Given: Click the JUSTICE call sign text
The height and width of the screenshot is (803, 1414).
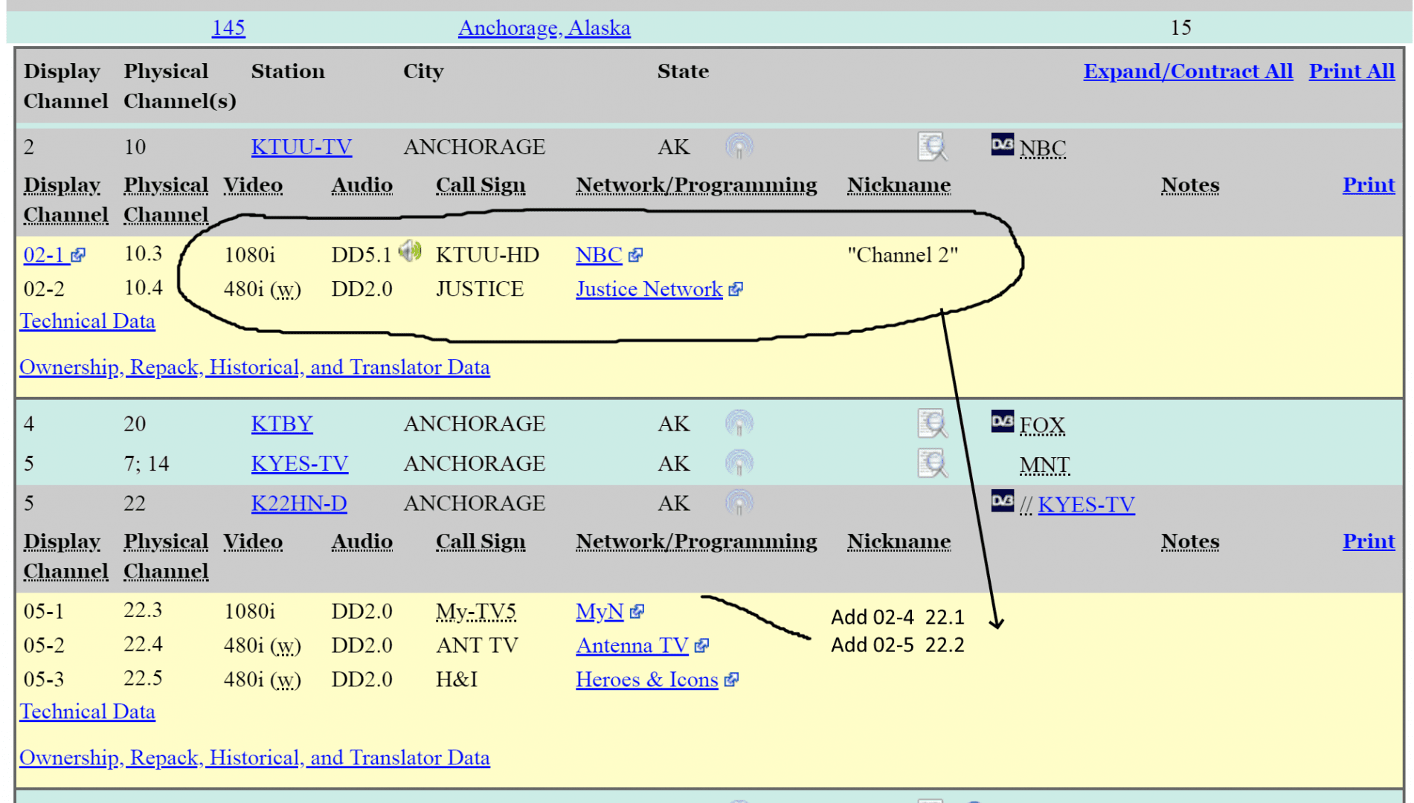Looking at the screenshot, I should 480,289.
